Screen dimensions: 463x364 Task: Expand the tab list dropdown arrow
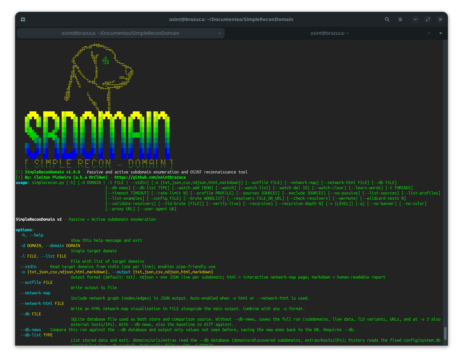pyautogui.click(x=441, y=33)
